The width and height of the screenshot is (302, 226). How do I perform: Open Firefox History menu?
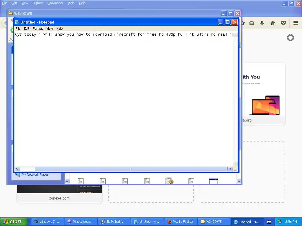[37, 3]
